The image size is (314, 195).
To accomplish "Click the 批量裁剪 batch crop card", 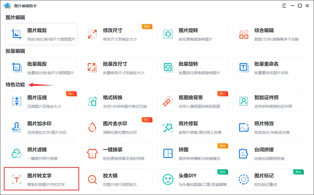I will (41, 68).
